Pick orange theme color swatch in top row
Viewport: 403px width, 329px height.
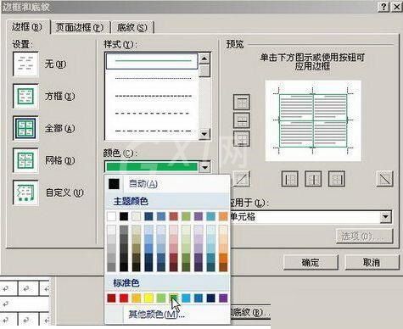tap(223, 216)
